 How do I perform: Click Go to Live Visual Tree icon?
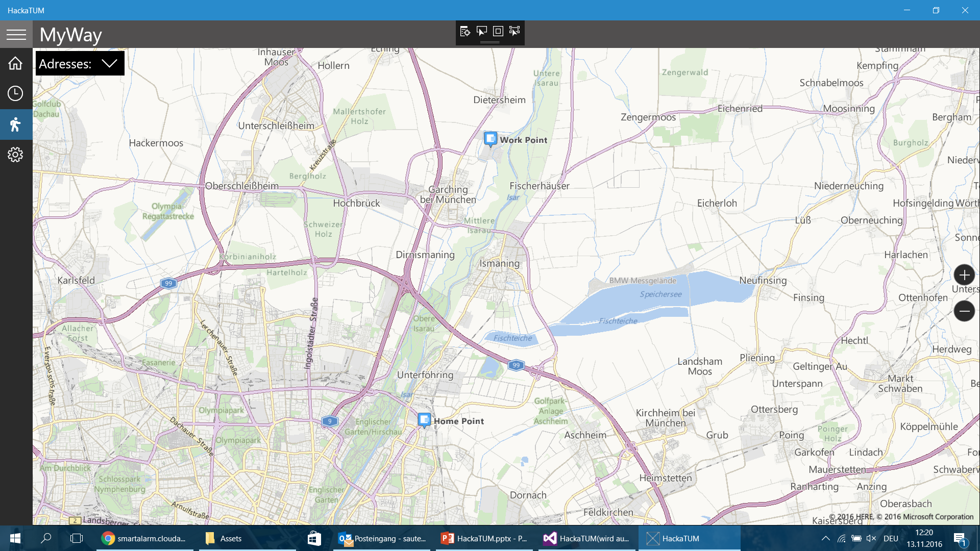point(464,32)
